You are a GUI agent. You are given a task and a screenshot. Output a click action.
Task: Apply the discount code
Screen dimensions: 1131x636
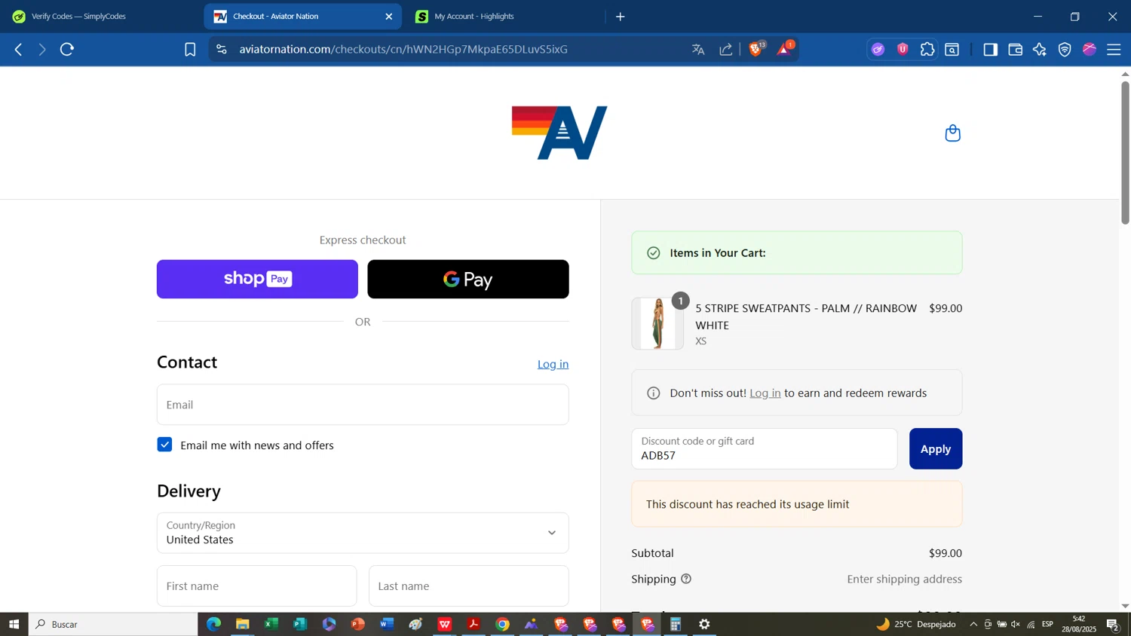coord(936,448)
